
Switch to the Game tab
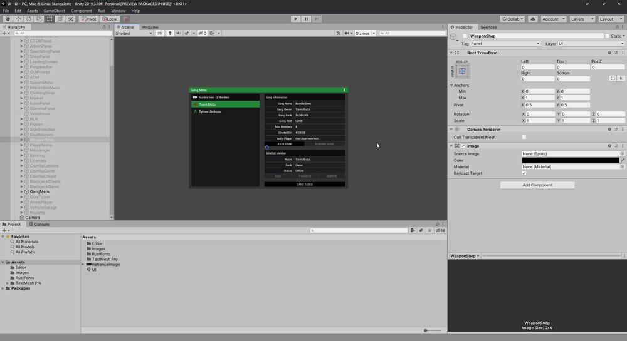coord(150,27)
